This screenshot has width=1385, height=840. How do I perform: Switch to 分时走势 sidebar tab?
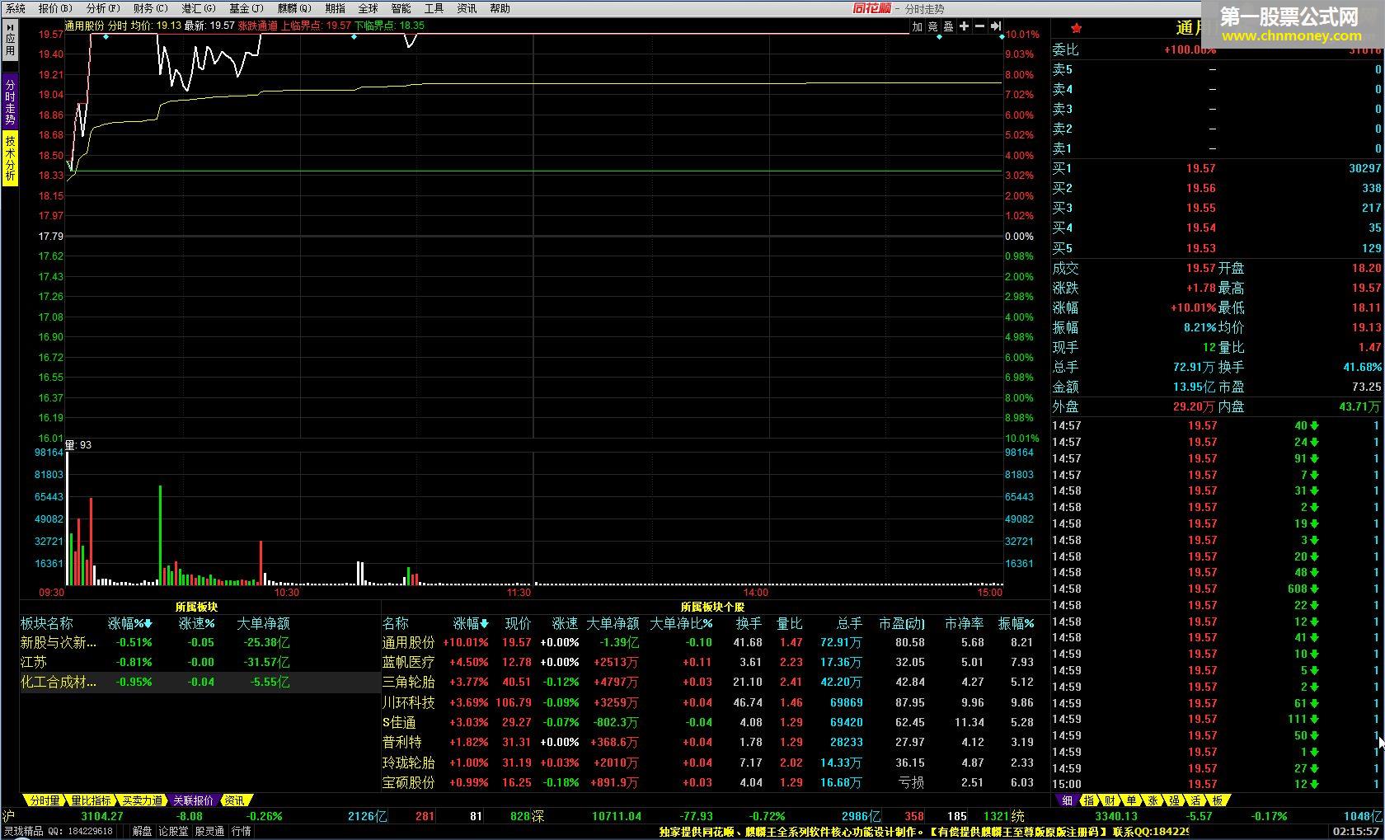point(10,101)
